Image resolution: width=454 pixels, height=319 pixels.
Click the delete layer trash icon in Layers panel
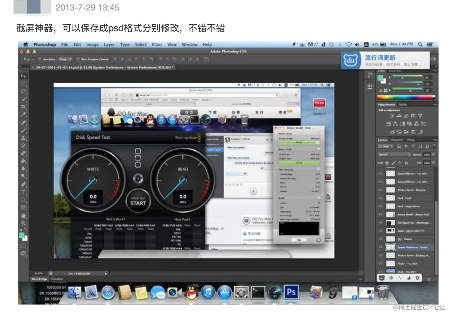428,279
